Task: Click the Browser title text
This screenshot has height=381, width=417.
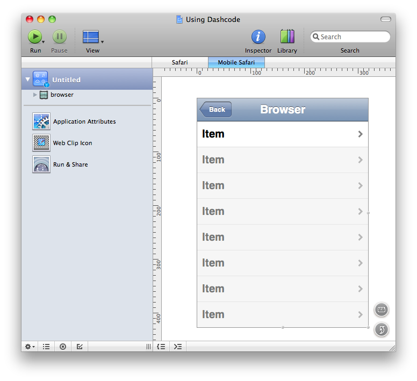Action: [283, 109]
